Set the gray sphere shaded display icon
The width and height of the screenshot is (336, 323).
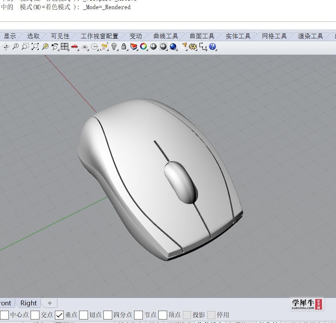[x=153, y=46]
